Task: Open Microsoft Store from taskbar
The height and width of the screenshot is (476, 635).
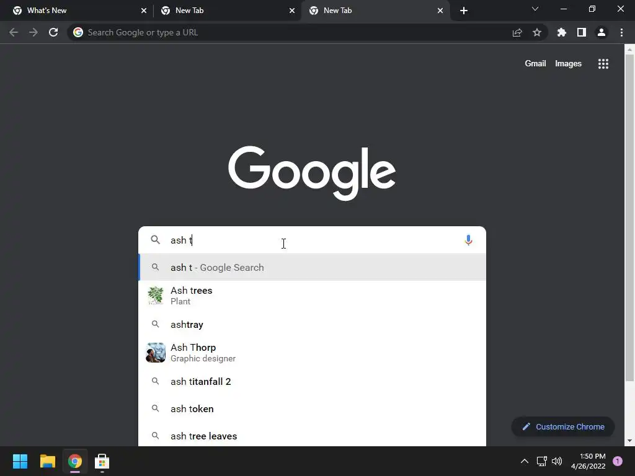Action: point(102,461)
